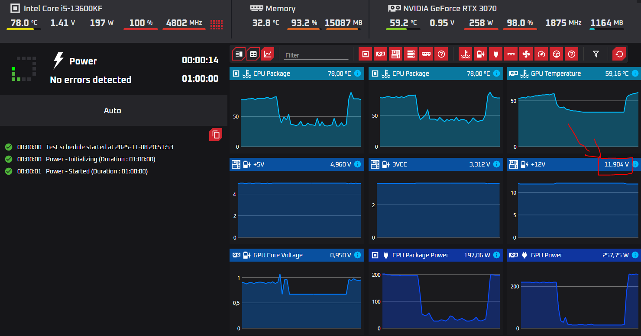
Task: Click the 3VCC graph title
Action: pyautogui.click(x=400, y=164)
